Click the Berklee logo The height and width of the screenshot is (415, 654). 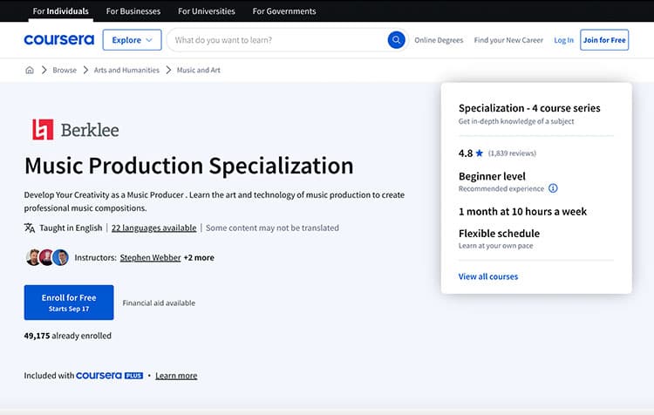click(76, 130)
